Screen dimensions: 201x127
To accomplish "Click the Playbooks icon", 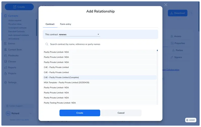I will click(x=5, y=55).
